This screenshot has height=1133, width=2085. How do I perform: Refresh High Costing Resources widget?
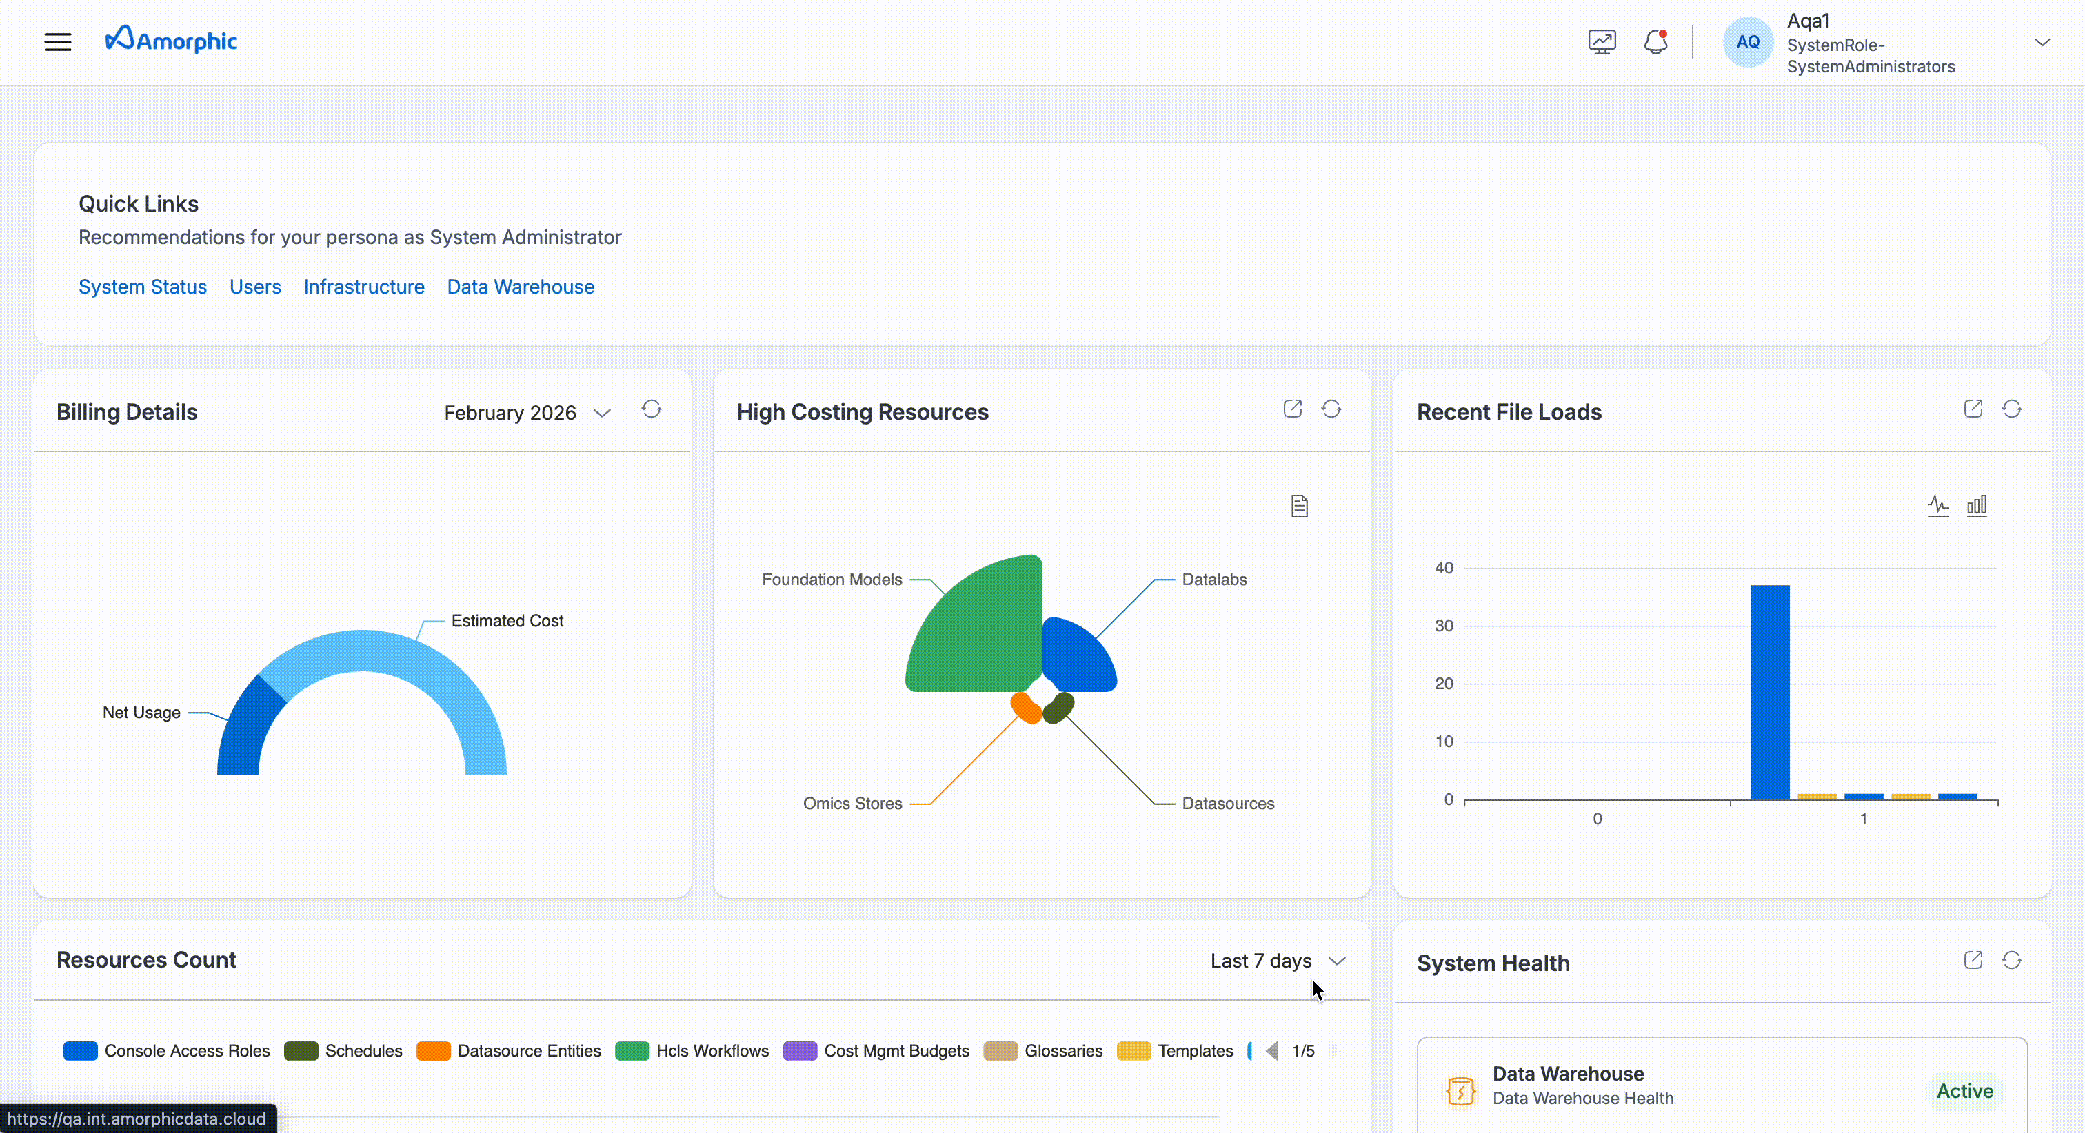point(1331,409)
